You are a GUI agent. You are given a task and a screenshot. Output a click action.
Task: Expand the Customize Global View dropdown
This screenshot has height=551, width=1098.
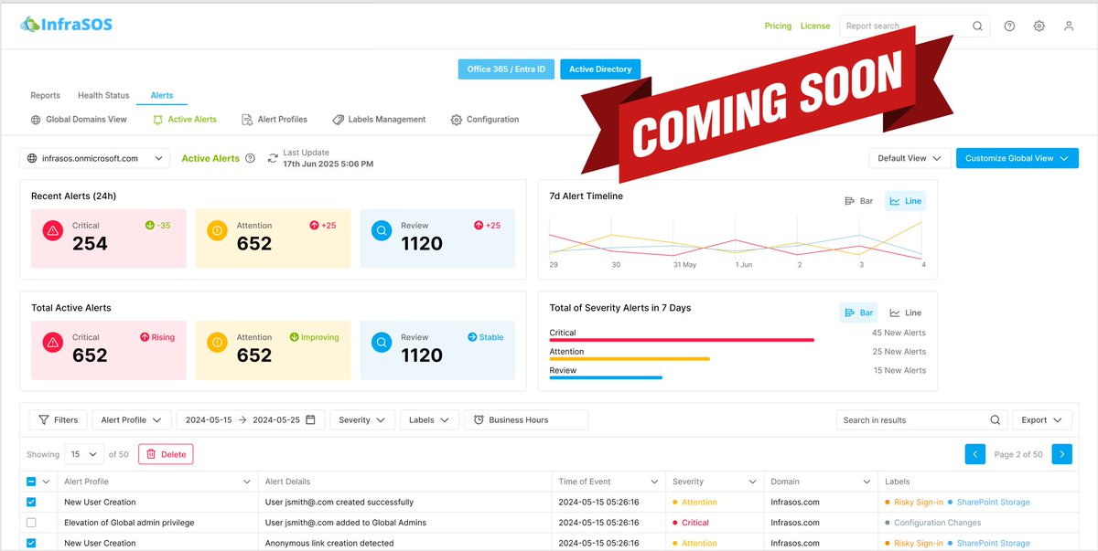click(x=1017, y=158)
